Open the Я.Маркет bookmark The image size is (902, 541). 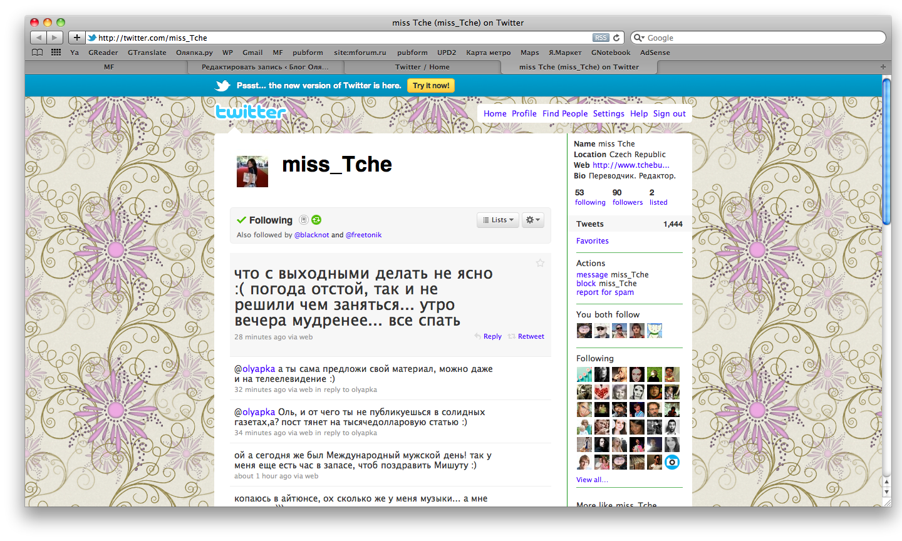(x=565, y=53)
